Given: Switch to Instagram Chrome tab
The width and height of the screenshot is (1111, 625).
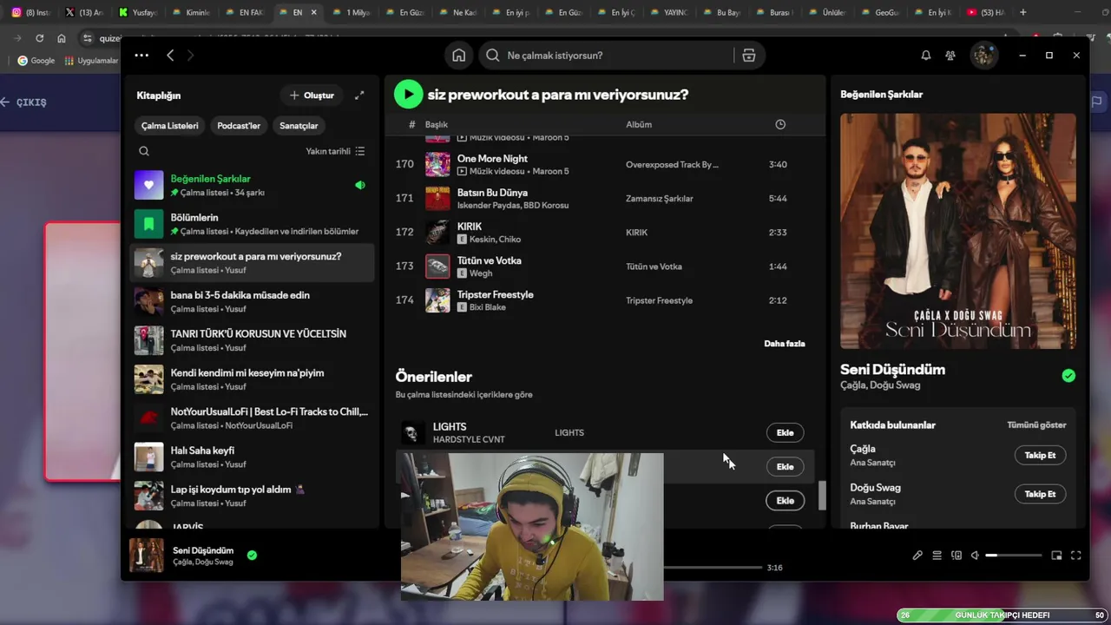Looking at the screenshot, I should pyautogui.click(x=30, y=12).
